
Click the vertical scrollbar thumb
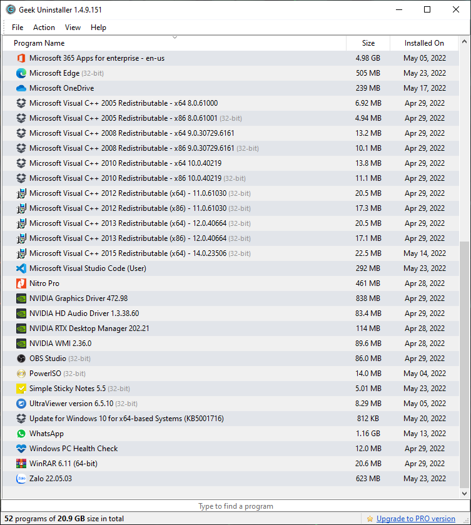coord(464,365)
